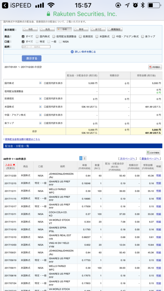Sort by the 入金日 column header
The image size is (164, 291).
coord(10,165)
